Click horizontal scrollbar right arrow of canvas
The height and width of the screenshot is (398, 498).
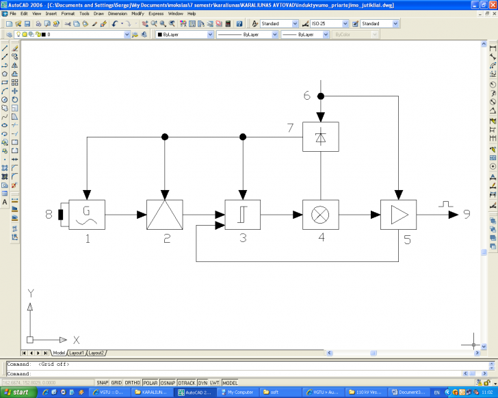pyautogui.click(x=477, y=353)
